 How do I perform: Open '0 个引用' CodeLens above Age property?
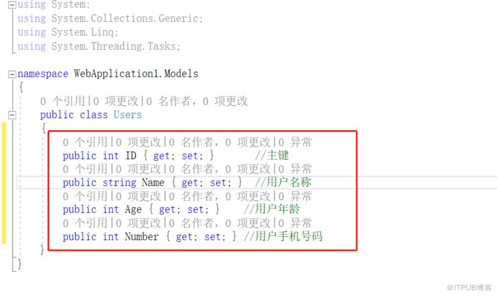click(85, 196)
